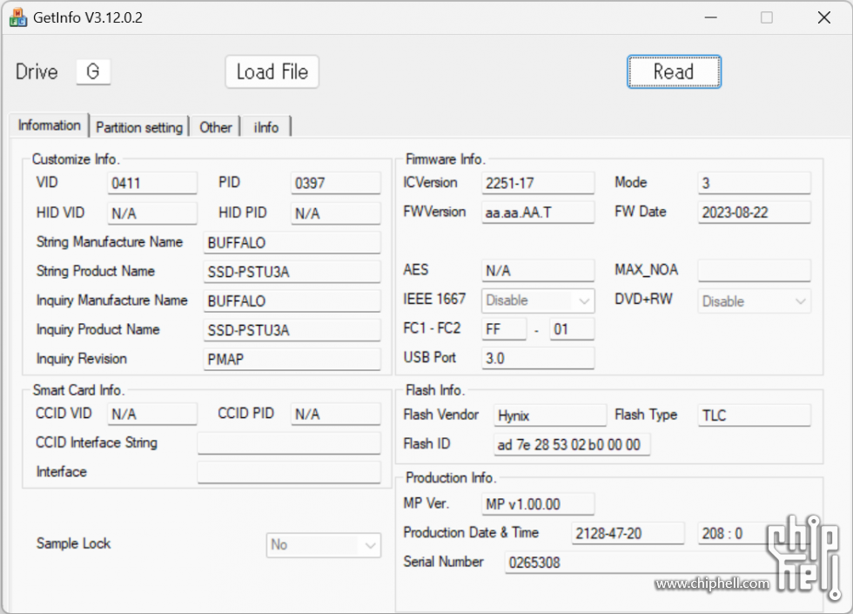Click the Load File button
Viewport: 853px width, 614px height.
(x=272, y=71)
